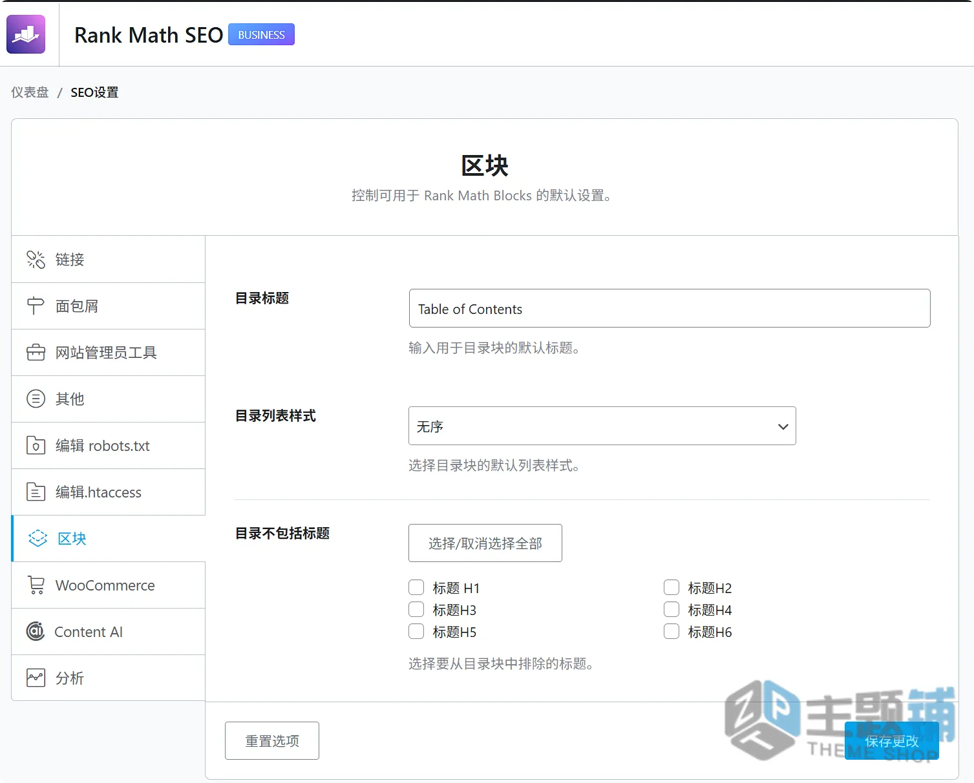974x783 pixels.
Task: Open the 面包屑 settings tab
Action: 109,306
